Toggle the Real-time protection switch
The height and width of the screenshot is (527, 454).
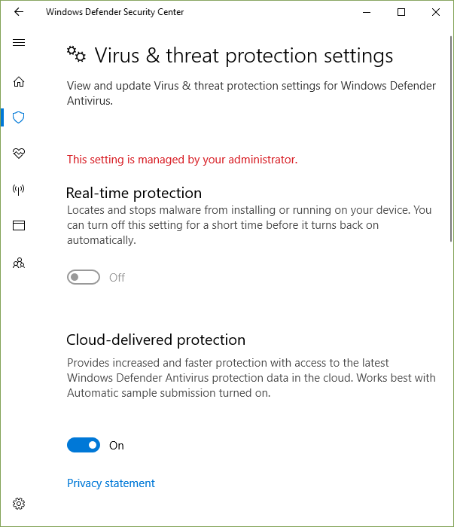pyautogui.click(x=84, y=278)
